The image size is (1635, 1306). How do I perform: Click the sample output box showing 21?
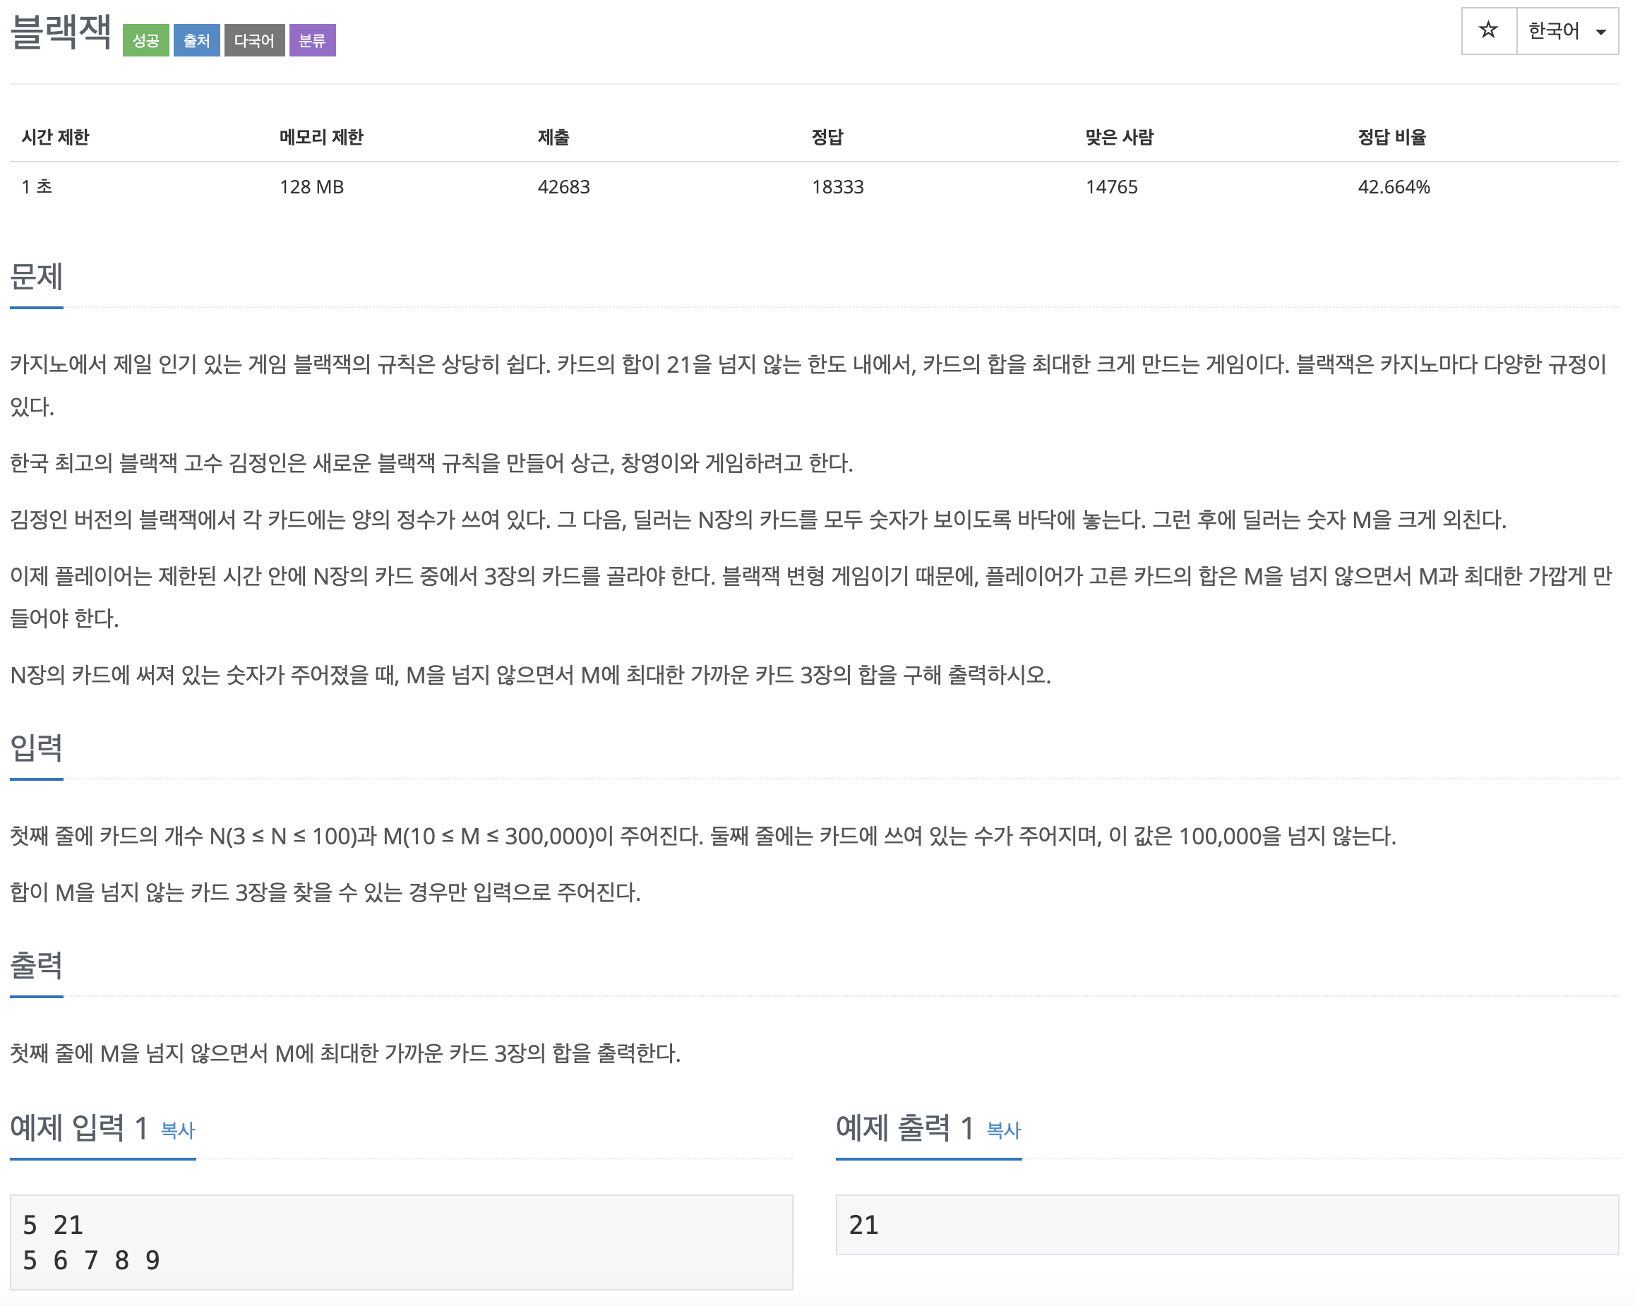[x=1226, y=1225]
